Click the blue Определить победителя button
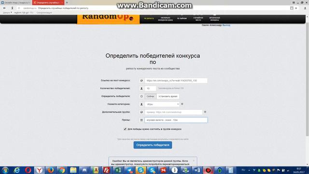The width and height of the screenshot is (309, 174). pyautogui.click(x=153, y=145)
